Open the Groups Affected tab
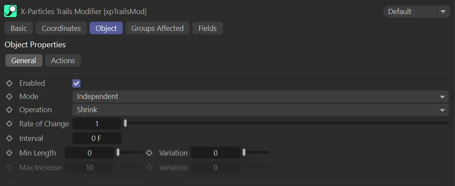The width and height of the screenshot is (455, 186). [x=157, y=28]
